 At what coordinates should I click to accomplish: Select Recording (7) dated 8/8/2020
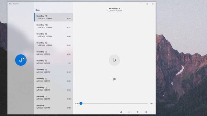click(53, 53)
